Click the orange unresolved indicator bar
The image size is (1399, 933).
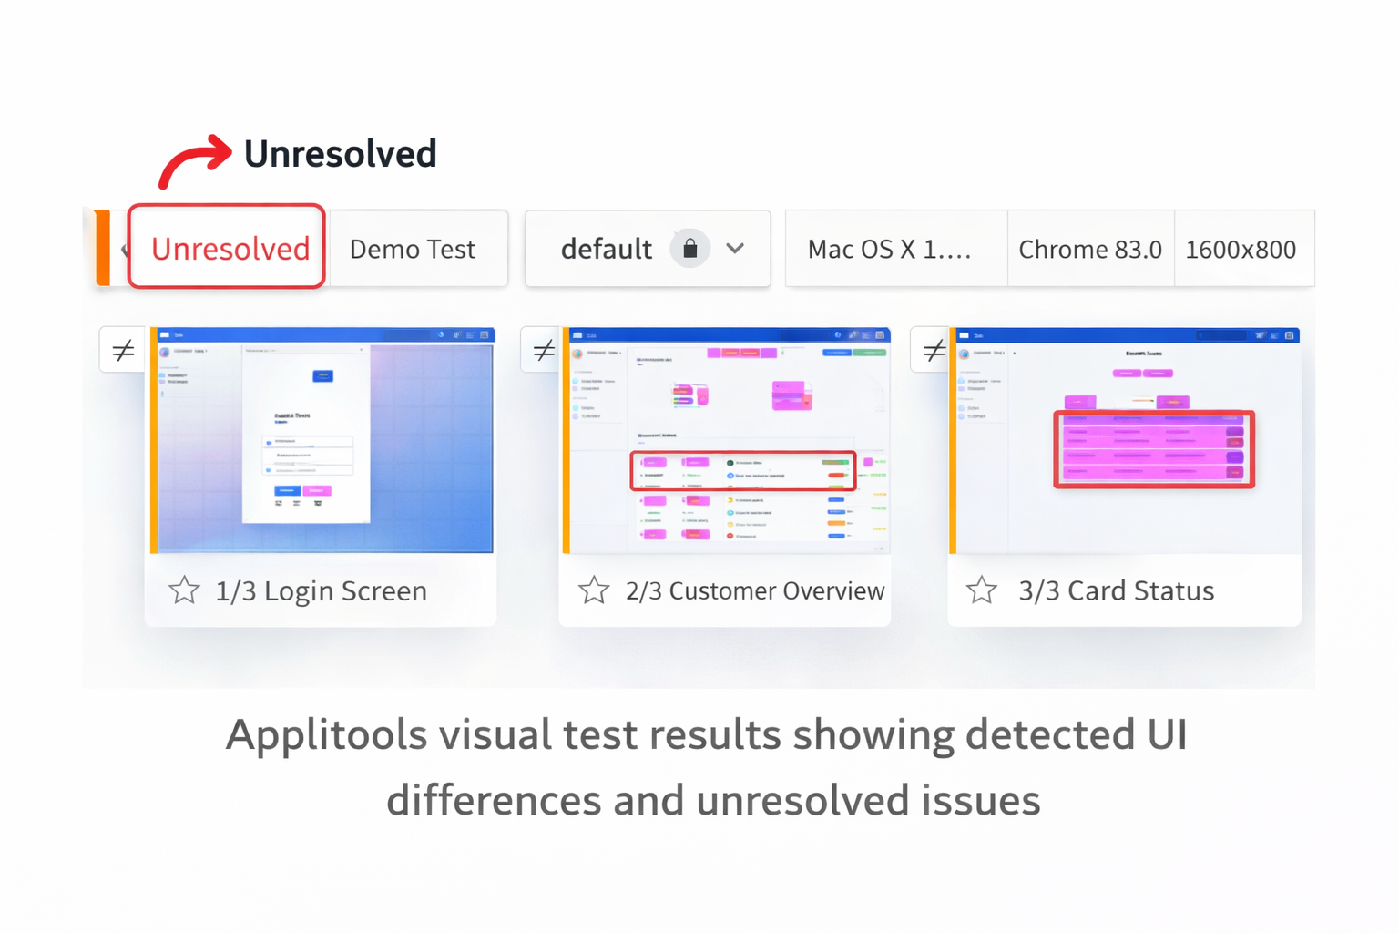pyautogui.click(x=104, y=248)
